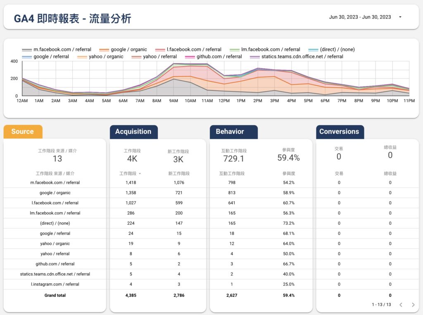The image size is (423, 315).
Task: Click the 1 - 13 / 13 pagination text
Action: [381, 305]
